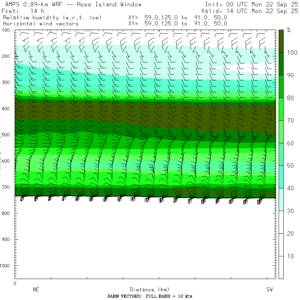
Task: Select the light green 60-70% colorbar swatch
Action: click(x=281, y=132)
